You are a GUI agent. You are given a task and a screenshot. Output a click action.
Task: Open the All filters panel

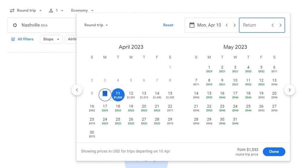coord(22,39)
